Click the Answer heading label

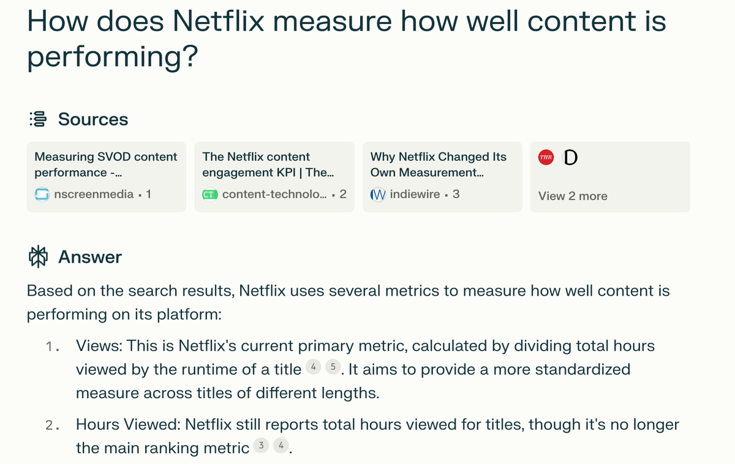click(89, 256)
